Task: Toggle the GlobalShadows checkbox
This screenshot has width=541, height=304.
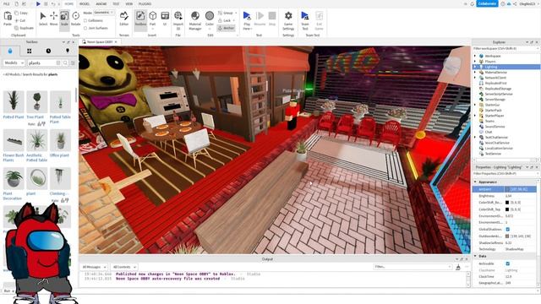Action: [x=507, y=230]
